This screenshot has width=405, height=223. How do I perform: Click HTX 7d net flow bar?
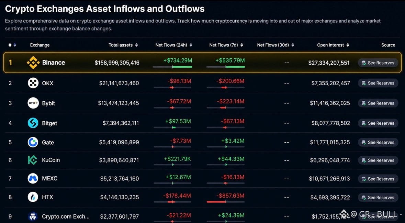click(x=225, y=202)
